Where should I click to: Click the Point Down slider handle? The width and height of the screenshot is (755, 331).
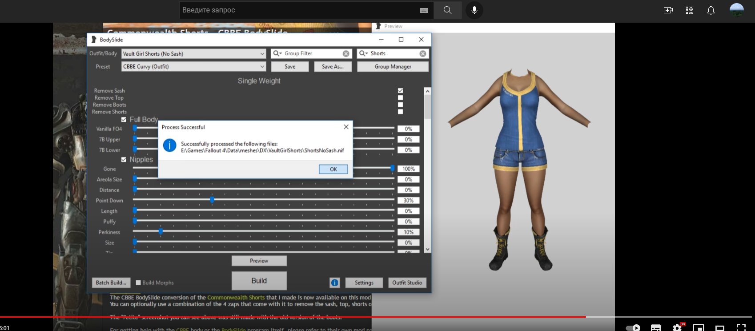coord(212,200)
